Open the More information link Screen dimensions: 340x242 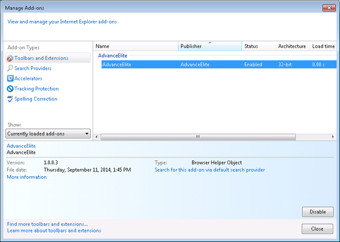(27, 177)
